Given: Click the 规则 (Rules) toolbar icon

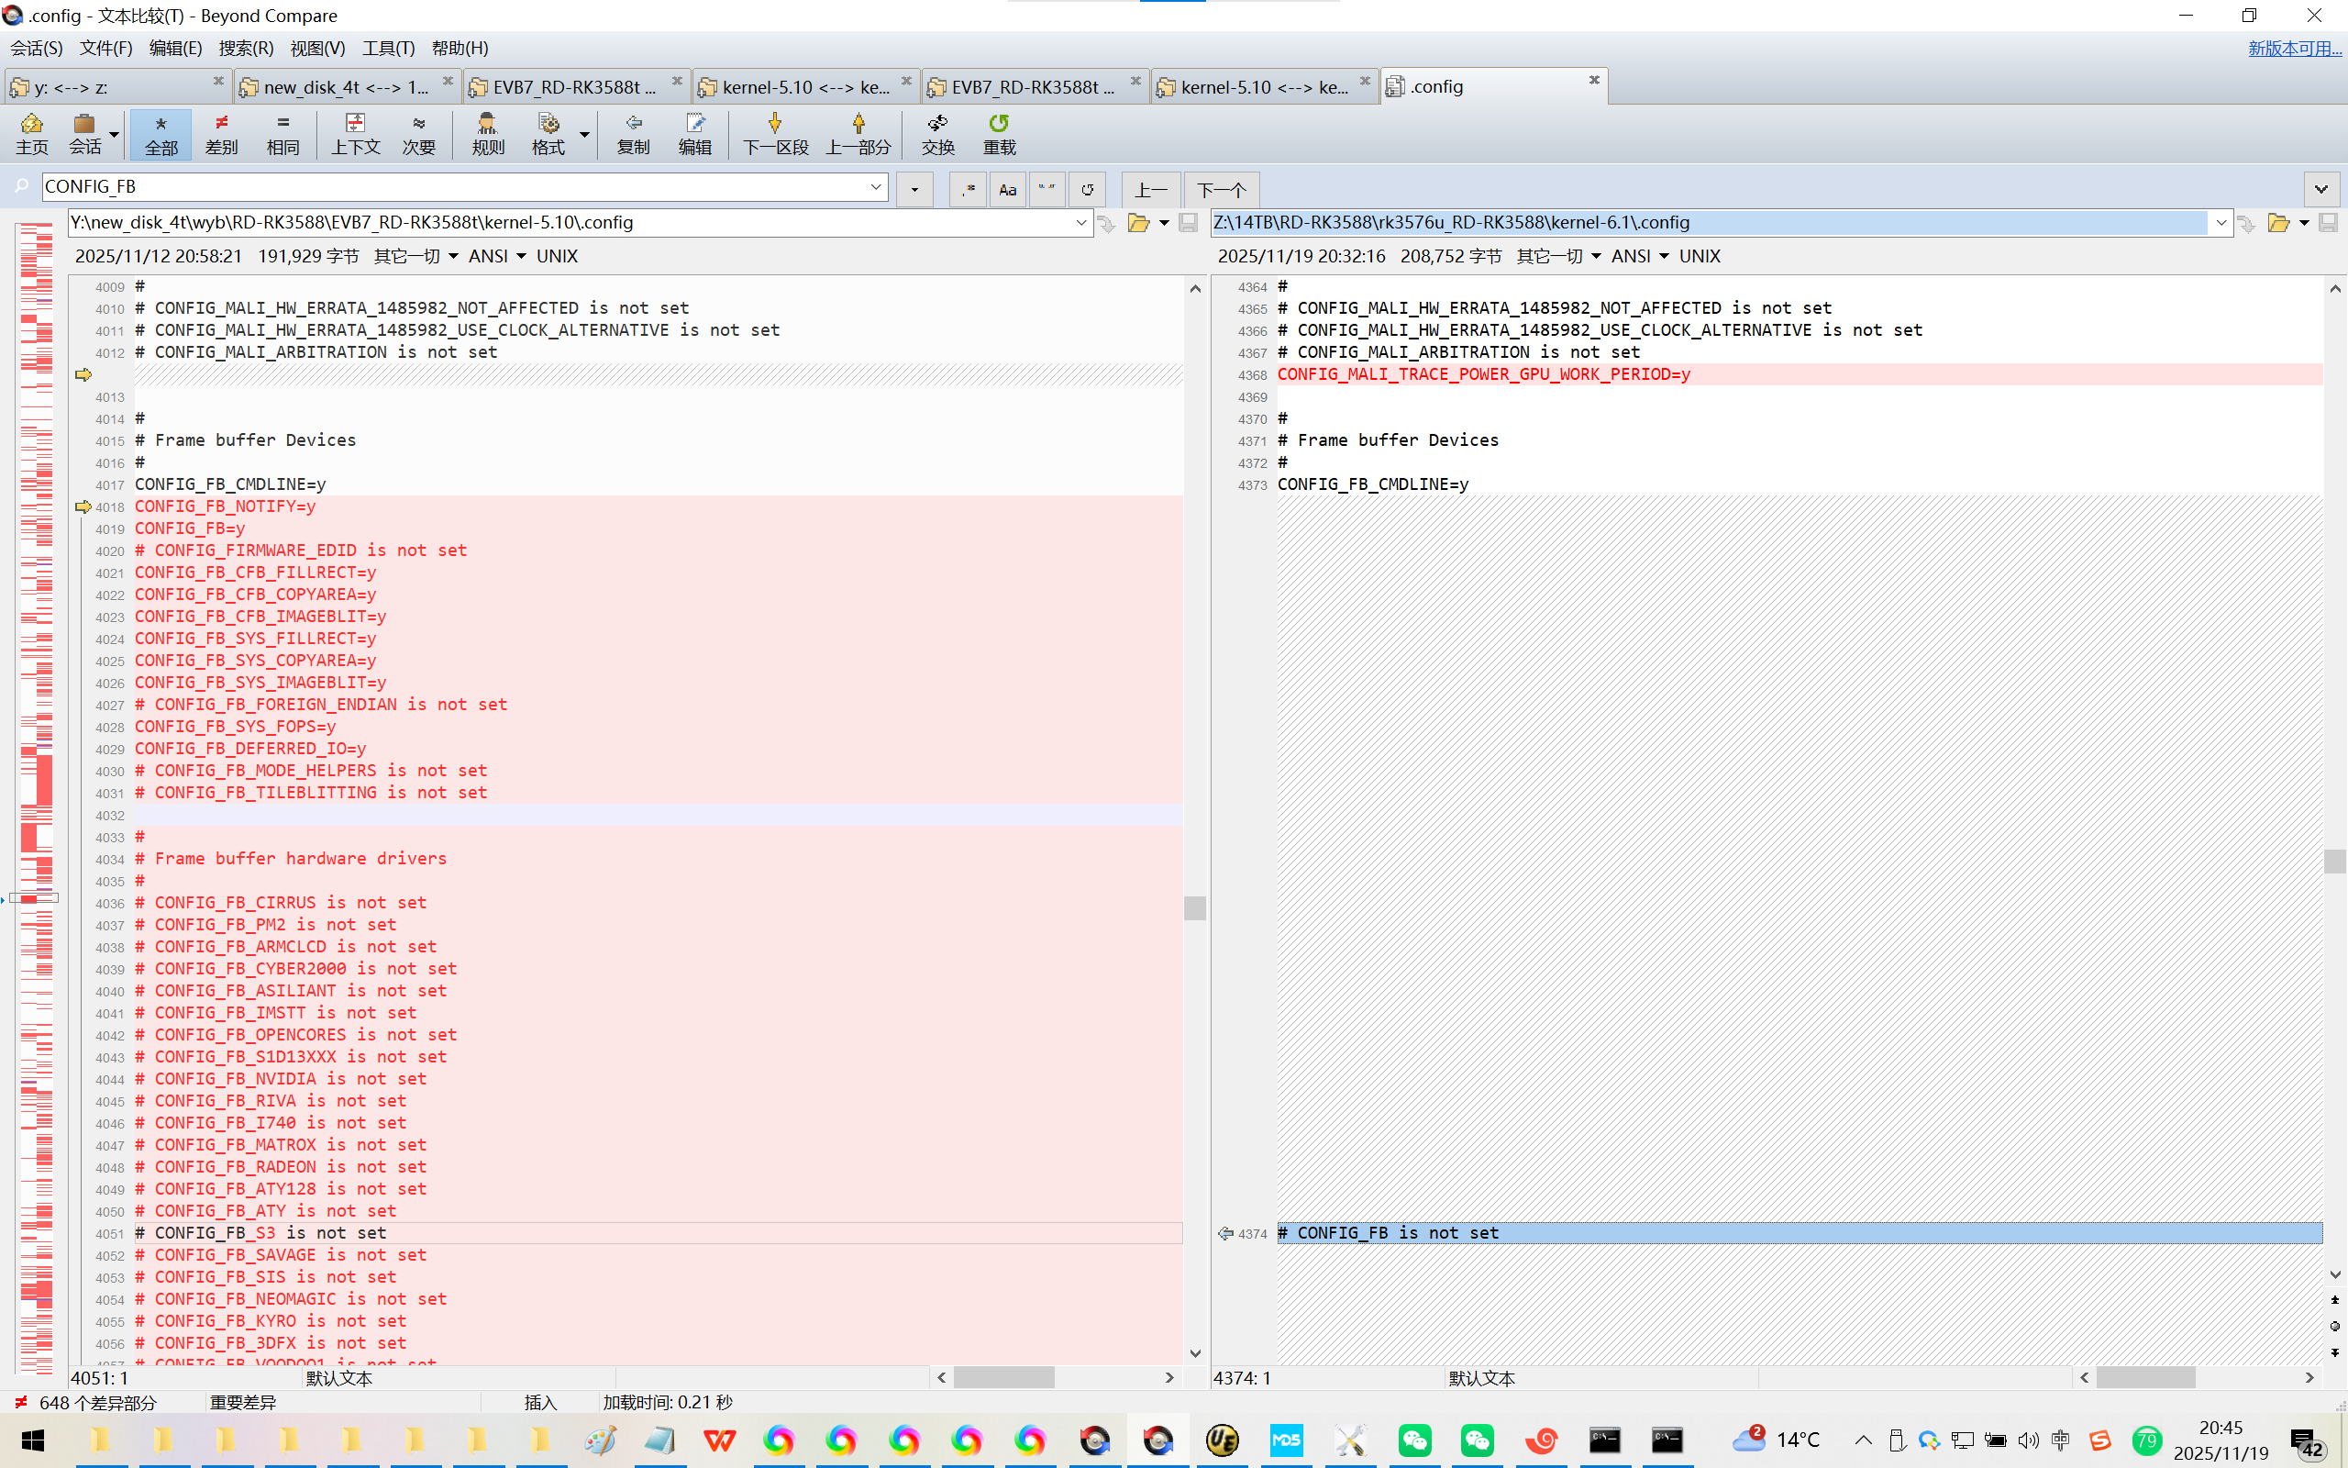Looking at the screenshot, I should click(487, 133).
